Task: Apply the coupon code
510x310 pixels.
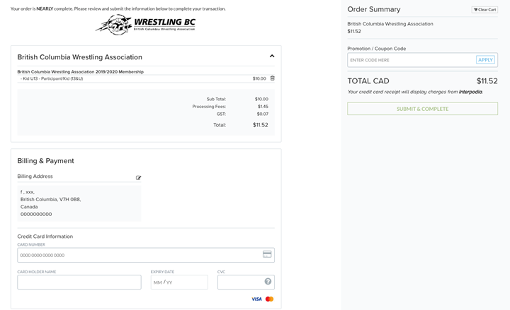Action: click(485, 60)
